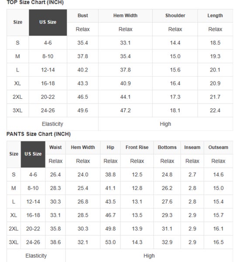
Task: Click the dark US Size header in TOP chart
Action: point(48,22)
